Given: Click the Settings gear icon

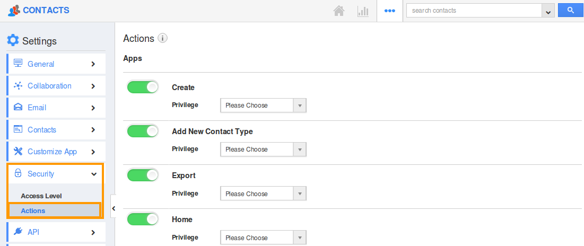Looking at the screenshot, I should point(13,40).
